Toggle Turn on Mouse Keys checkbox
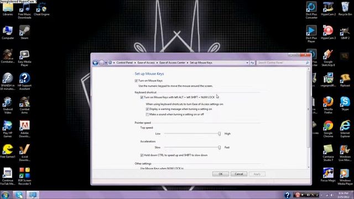Screen dimensions: 354x199 (x=136, y=81)
